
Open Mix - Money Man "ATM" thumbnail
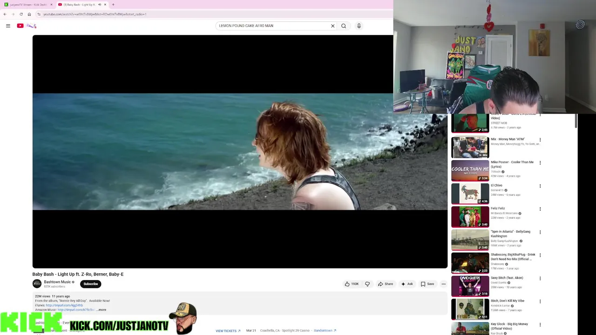point(470,147)
